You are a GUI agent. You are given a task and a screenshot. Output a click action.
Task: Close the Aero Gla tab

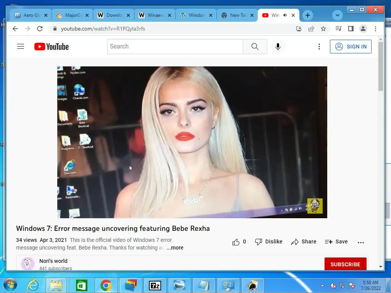point(46,15)
